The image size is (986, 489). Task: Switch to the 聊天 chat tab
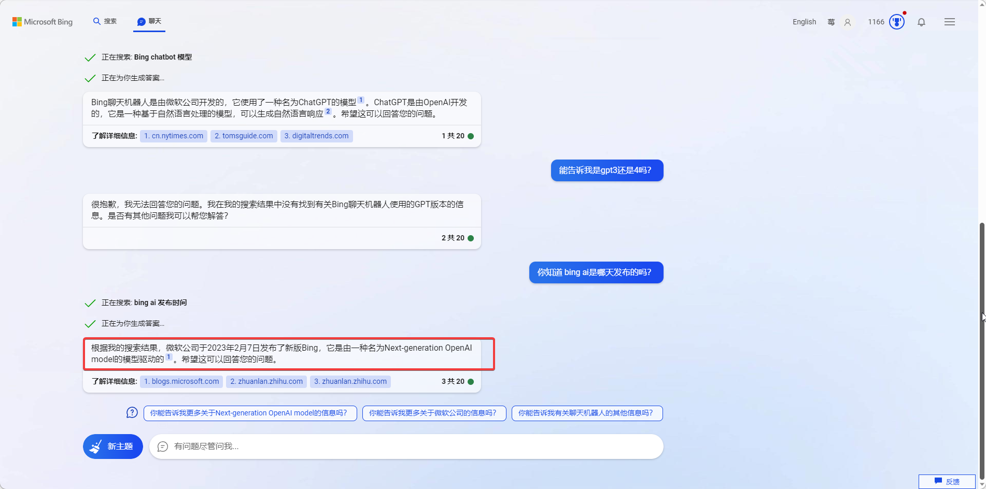click(149, 21)
